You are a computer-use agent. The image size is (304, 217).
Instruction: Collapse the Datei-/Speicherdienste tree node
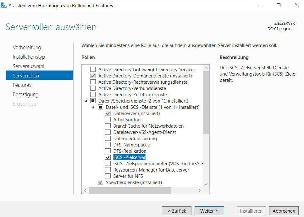(x=86, y=101)
